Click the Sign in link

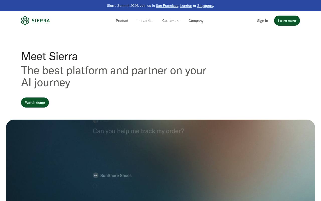point(262,21)
